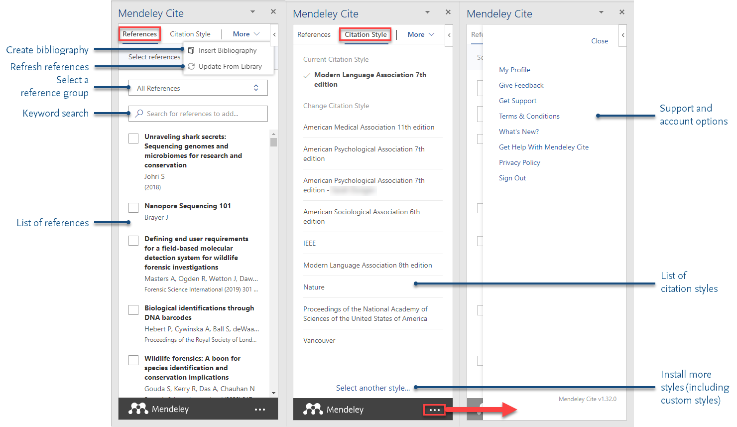The height and width of the screenshot is (427, 737).
Task: Open Get Support link
Action: (518, 101)
